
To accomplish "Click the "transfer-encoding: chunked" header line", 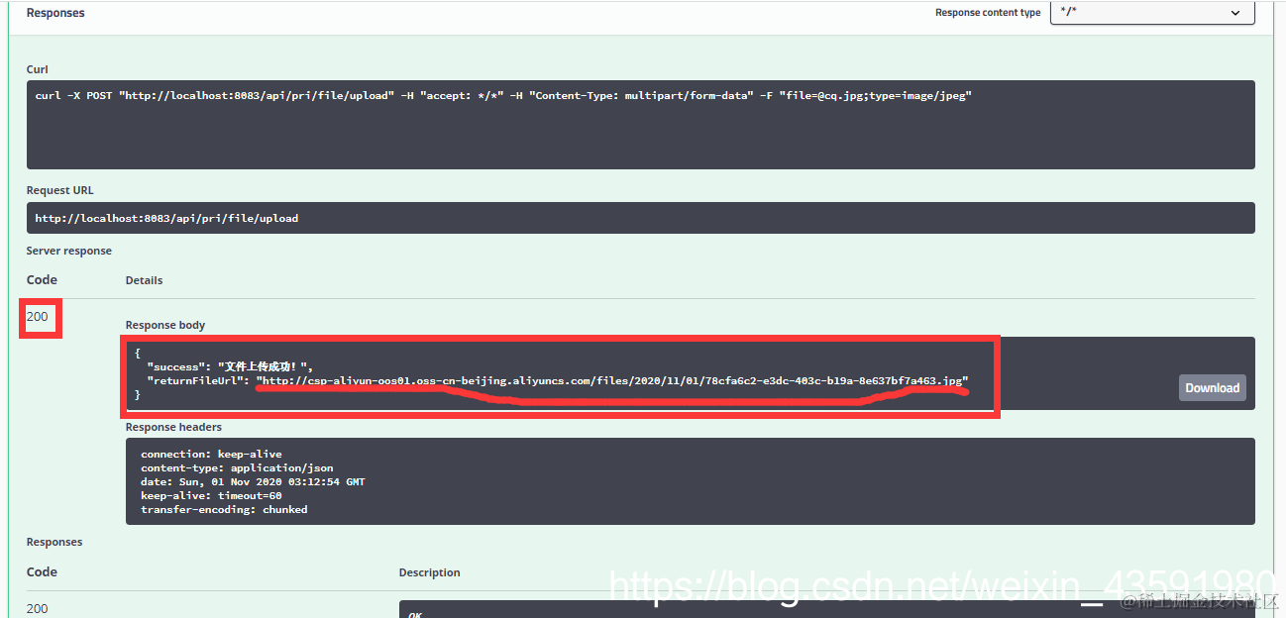I will click(224, 509).
